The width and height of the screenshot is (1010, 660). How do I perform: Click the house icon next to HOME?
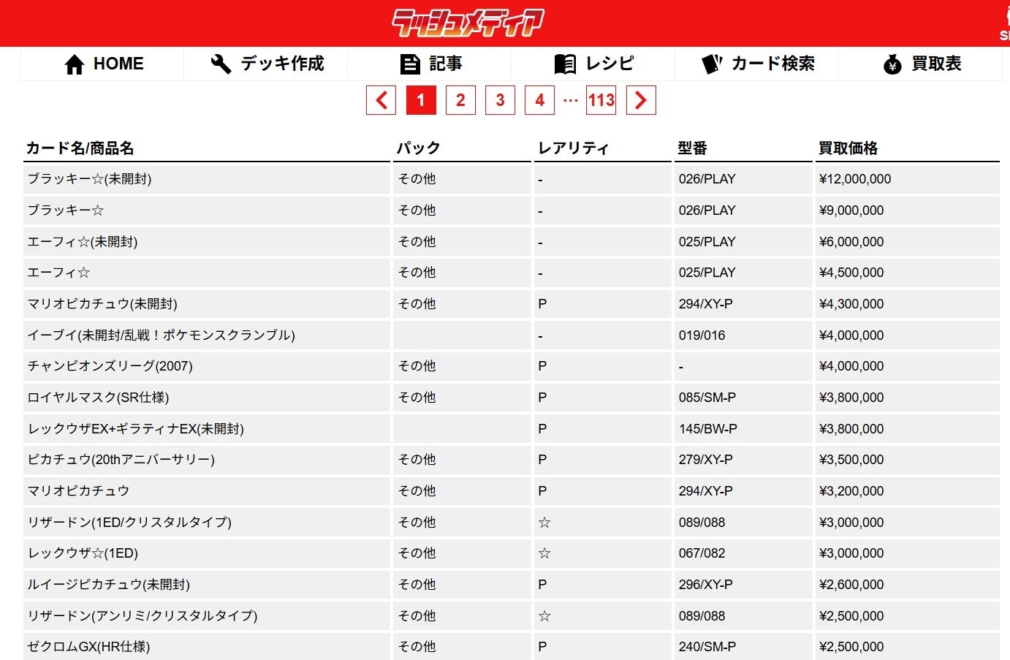(x=75, y=64)
